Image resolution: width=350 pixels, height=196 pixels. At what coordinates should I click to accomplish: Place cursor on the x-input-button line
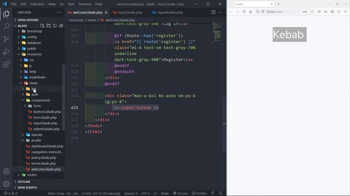136,108
